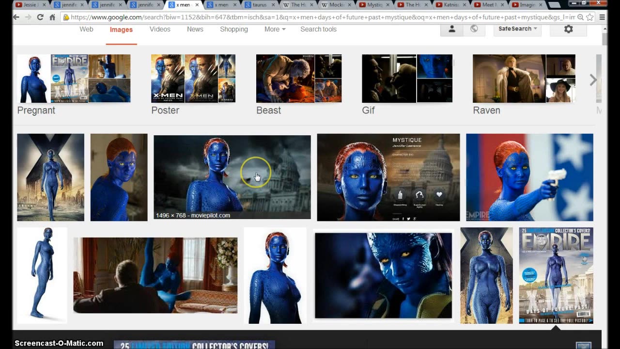This screenshot has width=620, height=349.
Task: Select the Images search tab
Action: tap(121, 30)
